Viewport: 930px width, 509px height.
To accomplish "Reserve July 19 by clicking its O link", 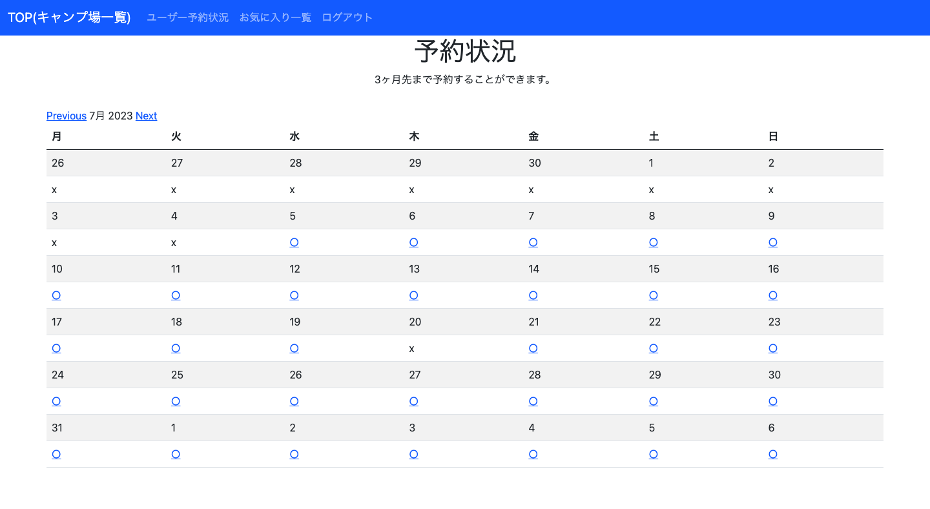I will (294, 348).
